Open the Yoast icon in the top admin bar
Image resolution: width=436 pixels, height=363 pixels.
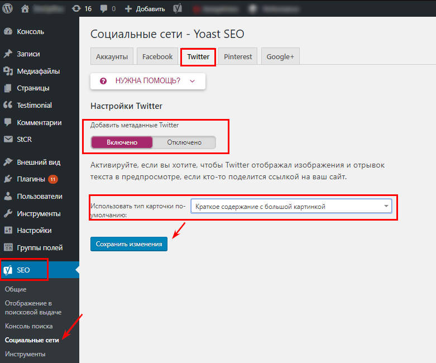[178, 8]
